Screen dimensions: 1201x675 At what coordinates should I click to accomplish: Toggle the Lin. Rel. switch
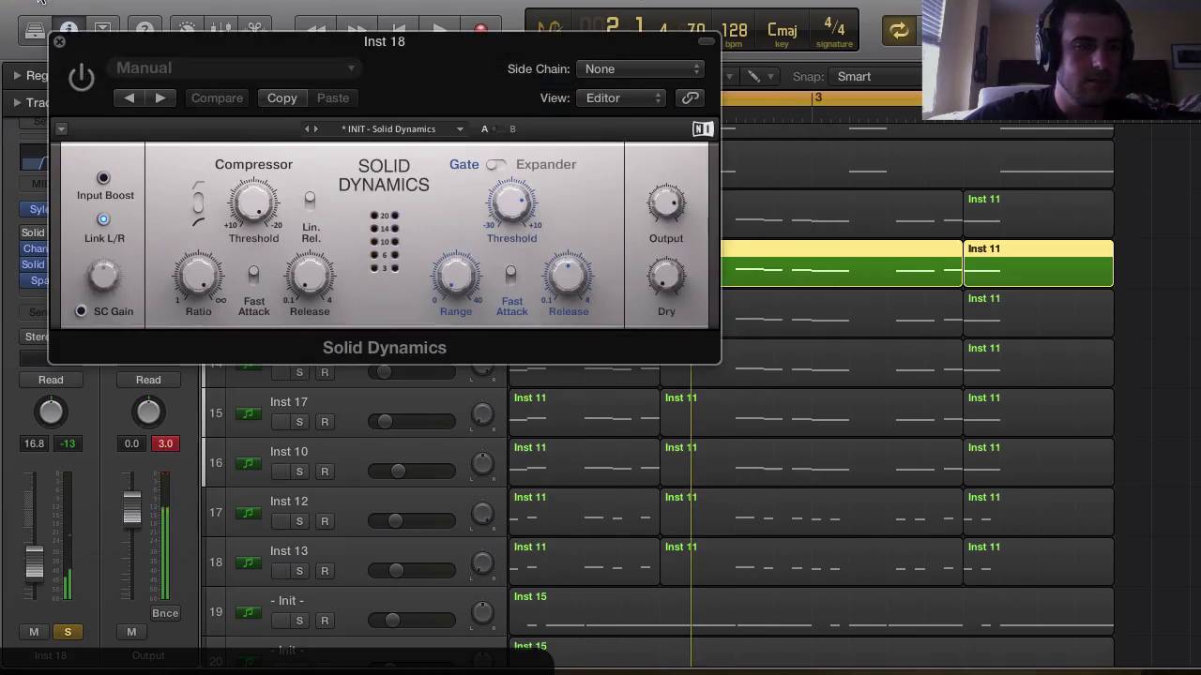310,200
